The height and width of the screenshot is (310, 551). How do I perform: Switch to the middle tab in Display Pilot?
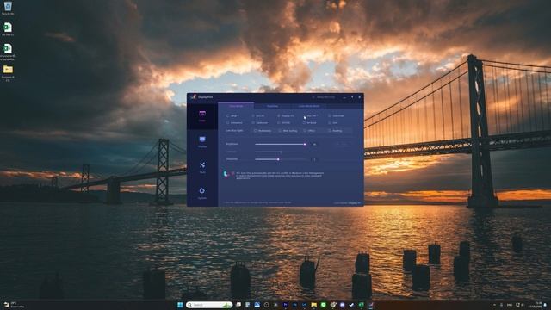[272, 106]
